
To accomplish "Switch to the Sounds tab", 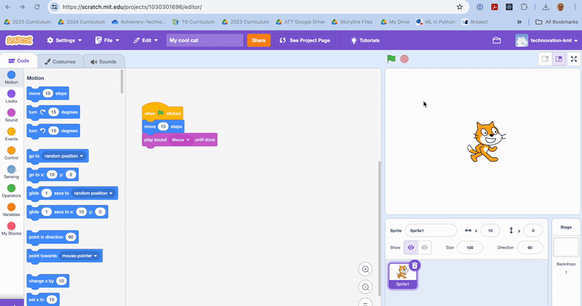I will point(103,62).
